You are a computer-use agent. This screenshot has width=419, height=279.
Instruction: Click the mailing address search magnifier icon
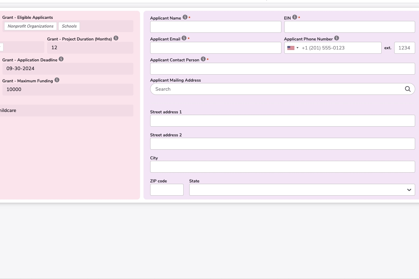407,89
